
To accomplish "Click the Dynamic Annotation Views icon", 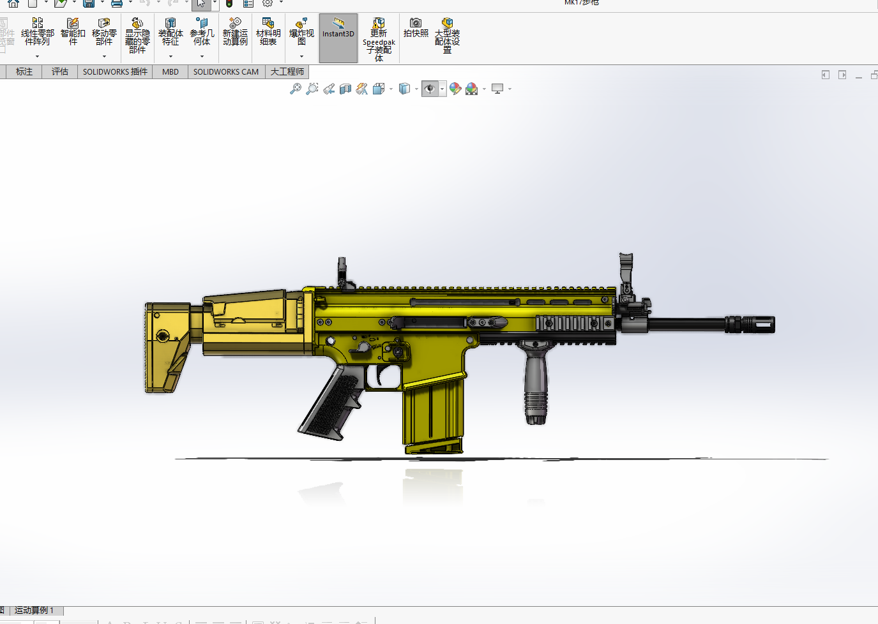I will (x=362, y=89).
